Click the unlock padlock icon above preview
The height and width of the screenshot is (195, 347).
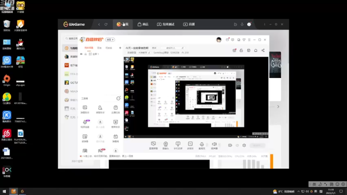[x=241, y=50]
